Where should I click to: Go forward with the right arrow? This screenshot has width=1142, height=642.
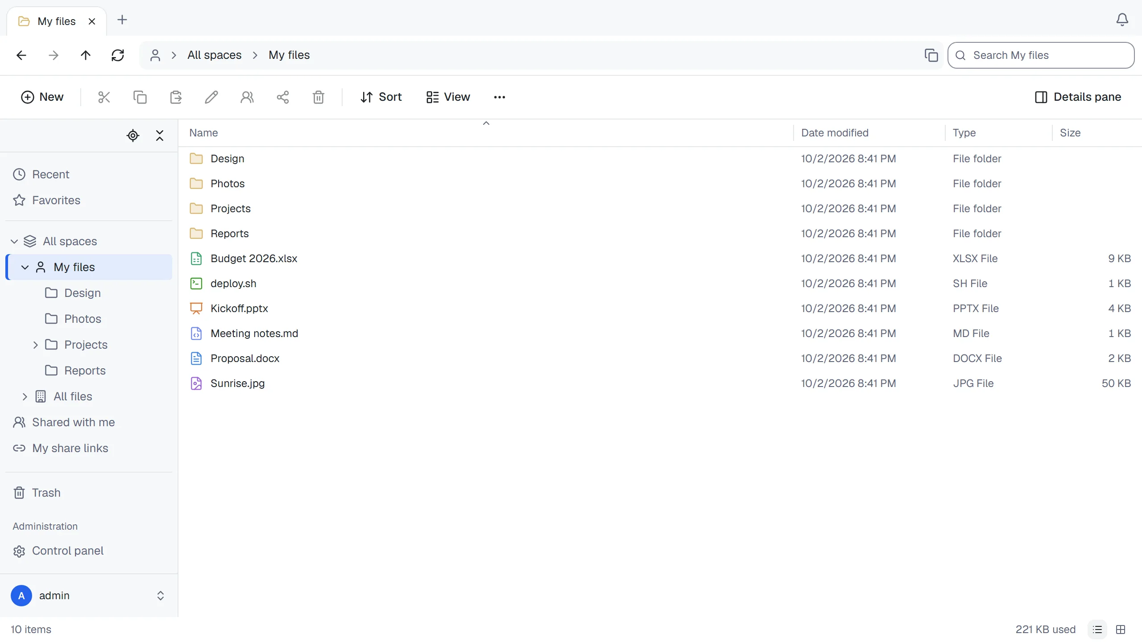pos(54,55)
